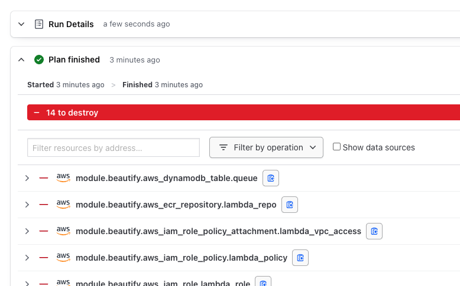Copy the lambda_vpc_access resource address

(374, 231)
